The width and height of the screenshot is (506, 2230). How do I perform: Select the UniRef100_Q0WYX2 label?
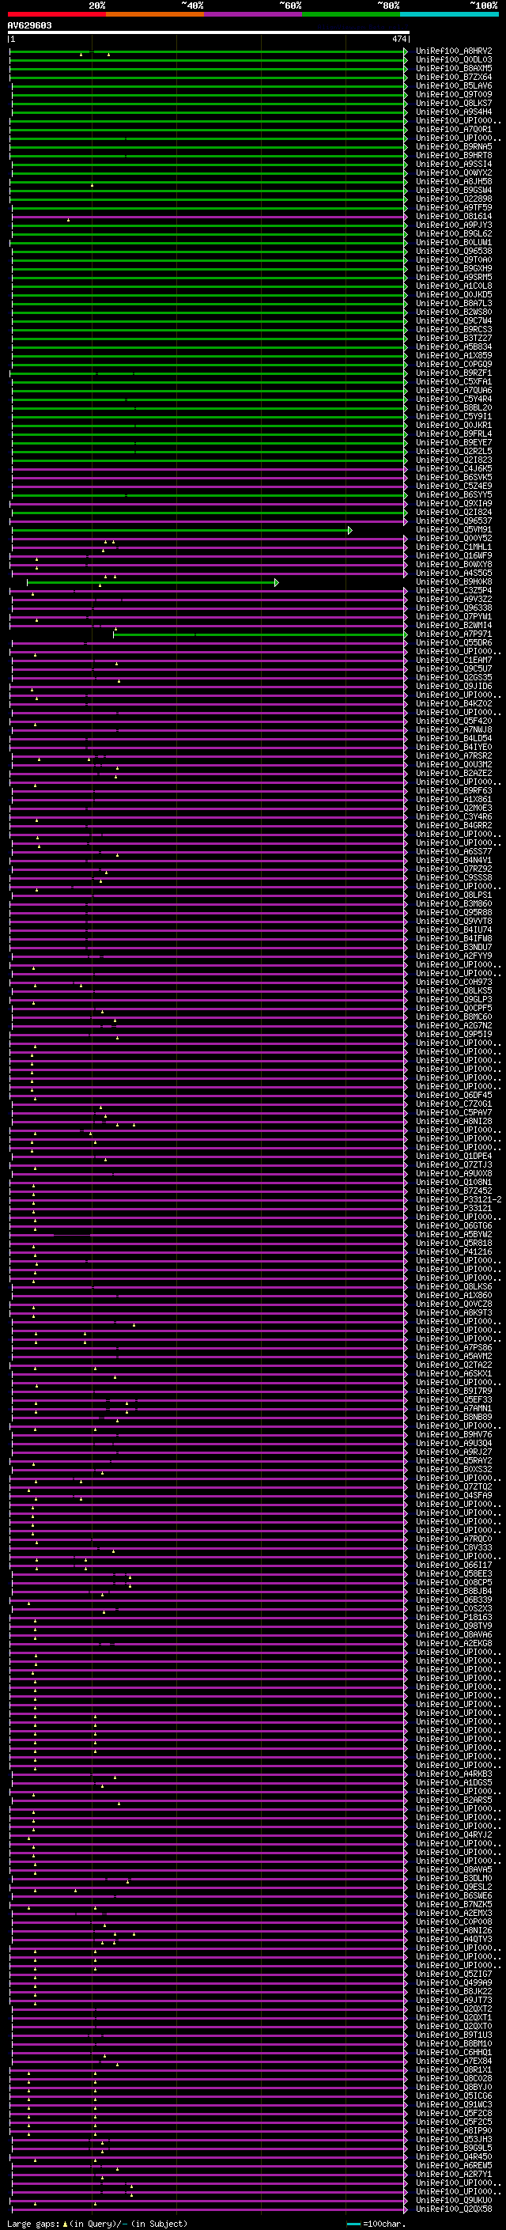[454, 172]
